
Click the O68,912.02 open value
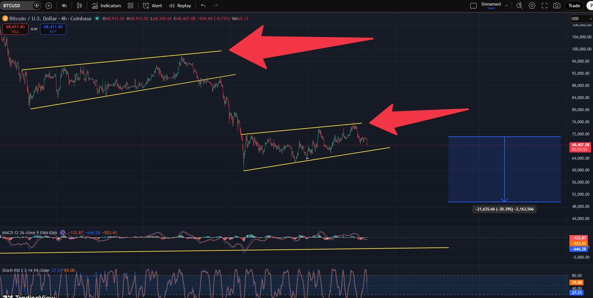(113, 18)
